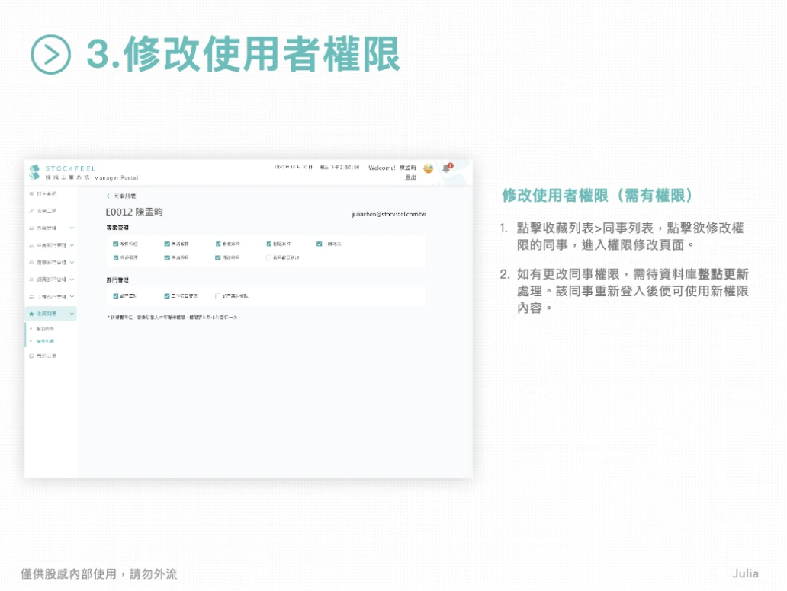Click the E0012 陳孟昀 employee heading
This screenshot has width=787, height=591.
pyautogui.click(x=134, y=212)
